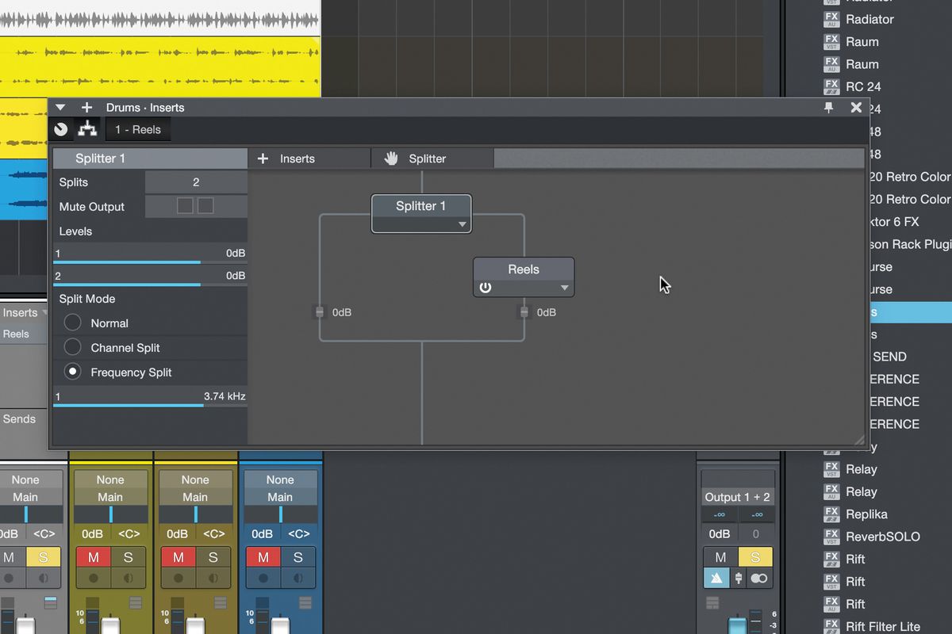Switch to the 1 - Reels tab
952x634 pixels.
(138, 128)
